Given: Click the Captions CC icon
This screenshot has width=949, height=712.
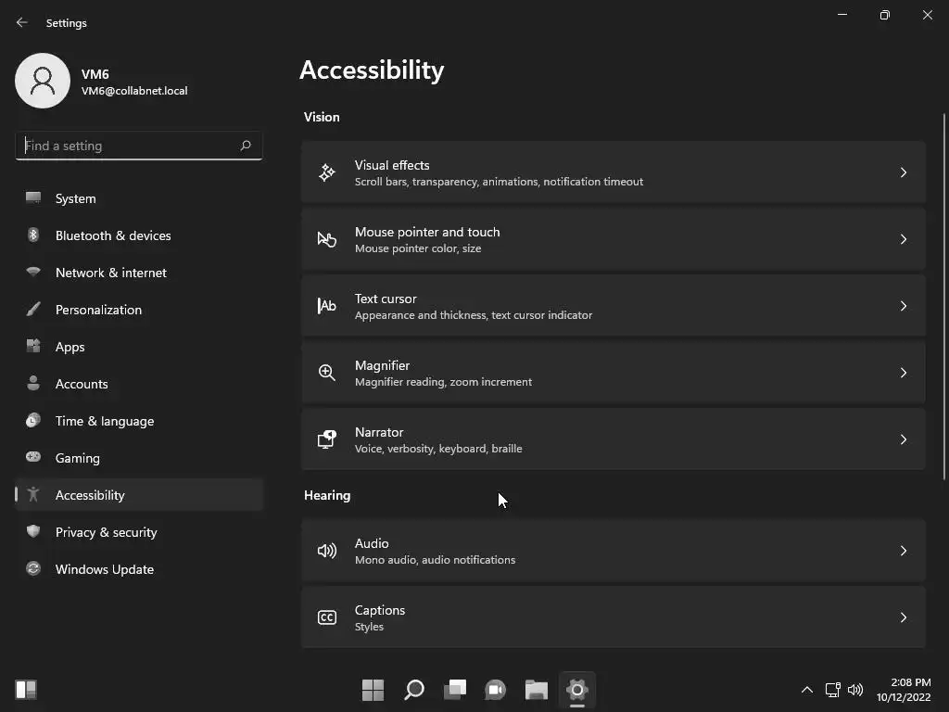Looking at the screenshot, I should tap(327, 617).
